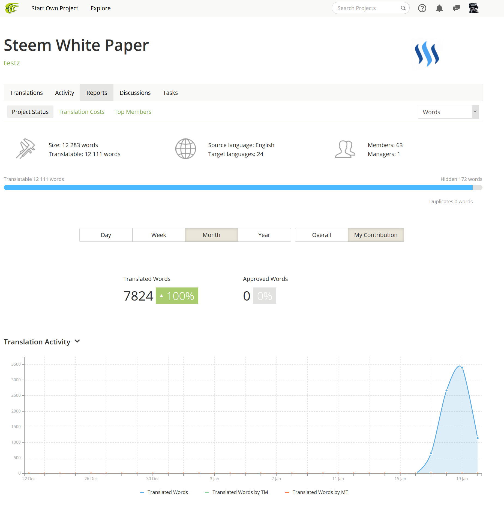
Task: Click the project size measuring icon
Action: click(x=26, y=149)
